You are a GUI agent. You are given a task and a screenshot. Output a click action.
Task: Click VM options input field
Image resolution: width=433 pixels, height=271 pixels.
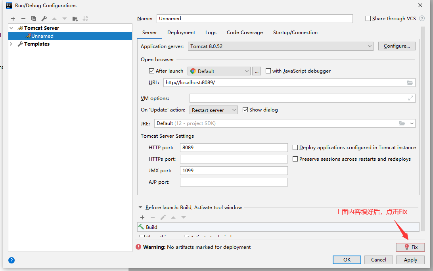303,98
